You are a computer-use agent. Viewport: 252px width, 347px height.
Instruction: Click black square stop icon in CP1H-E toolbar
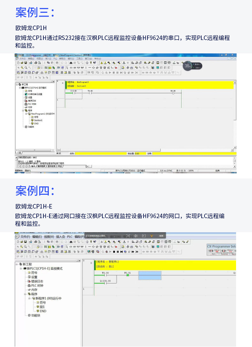click(x=114, y=252)
